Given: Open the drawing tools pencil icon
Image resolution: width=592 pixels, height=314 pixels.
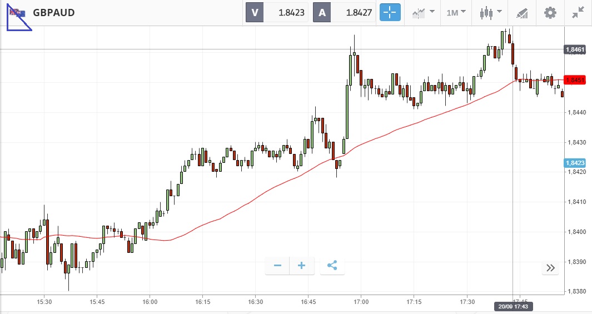Looking at the screenshot, I should (x=521, y=12).
